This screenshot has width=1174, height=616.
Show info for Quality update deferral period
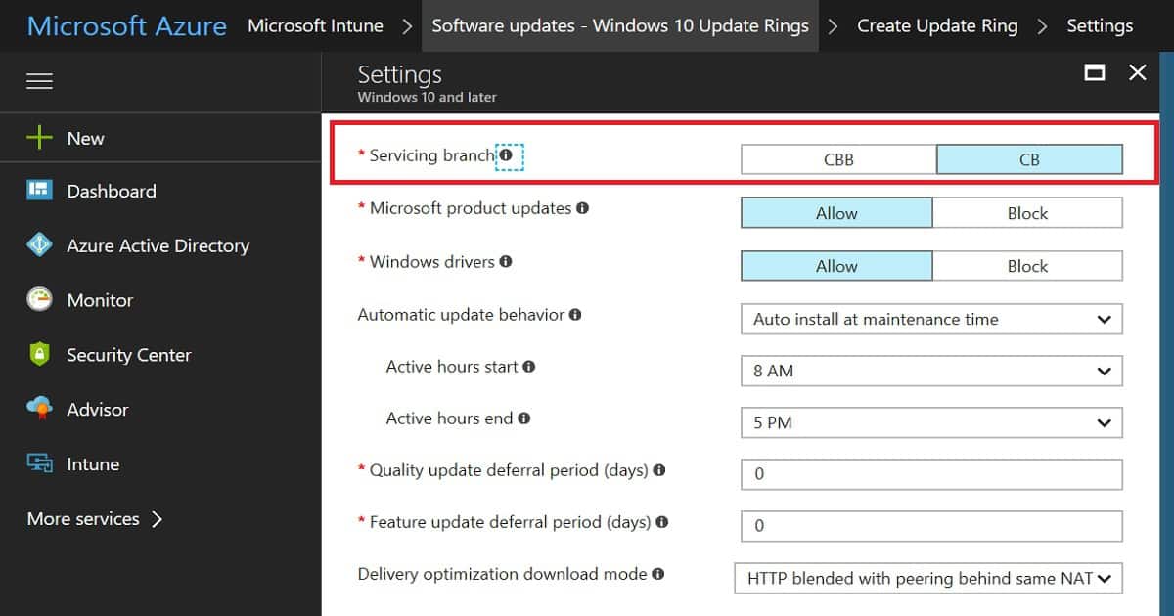pyautogui.click(x=659, y=470)
